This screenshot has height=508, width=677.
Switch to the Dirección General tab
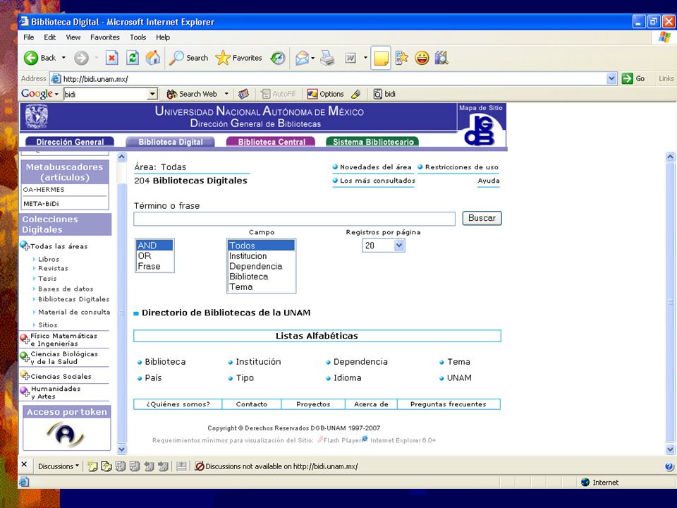click(x=70, y=142)
